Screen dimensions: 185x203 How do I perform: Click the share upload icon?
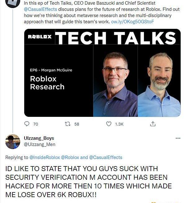point(153,124)
